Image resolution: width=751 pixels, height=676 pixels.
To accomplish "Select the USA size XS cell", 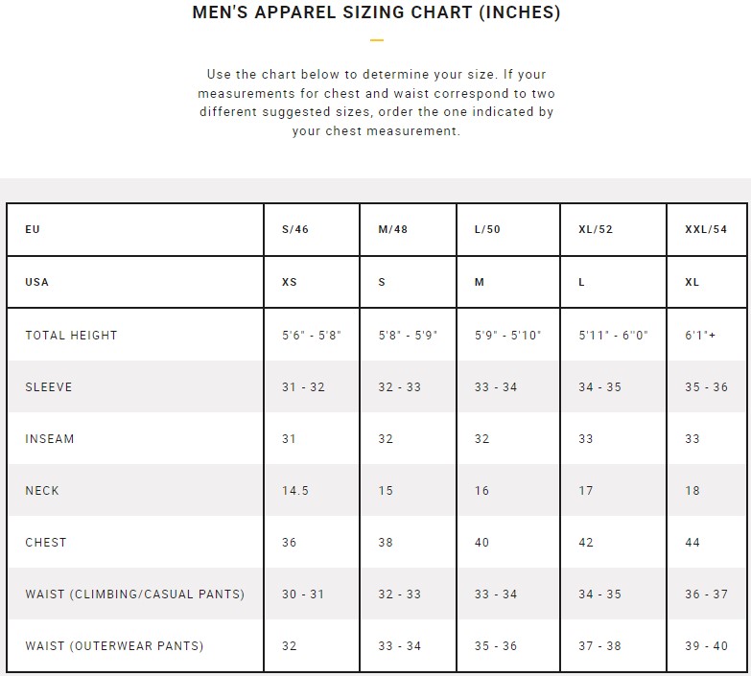I will (x=290, y=282).
